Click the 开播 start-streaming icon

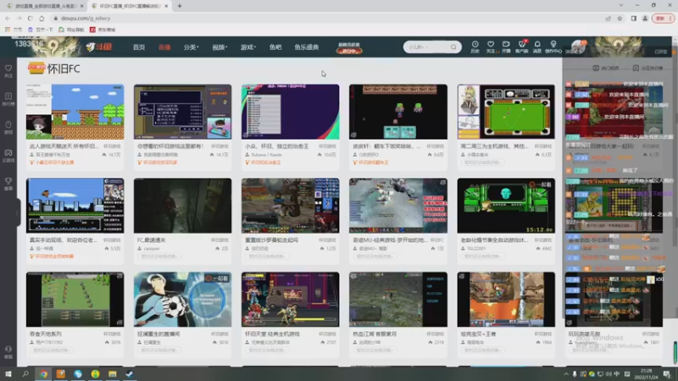coord(505,47)
